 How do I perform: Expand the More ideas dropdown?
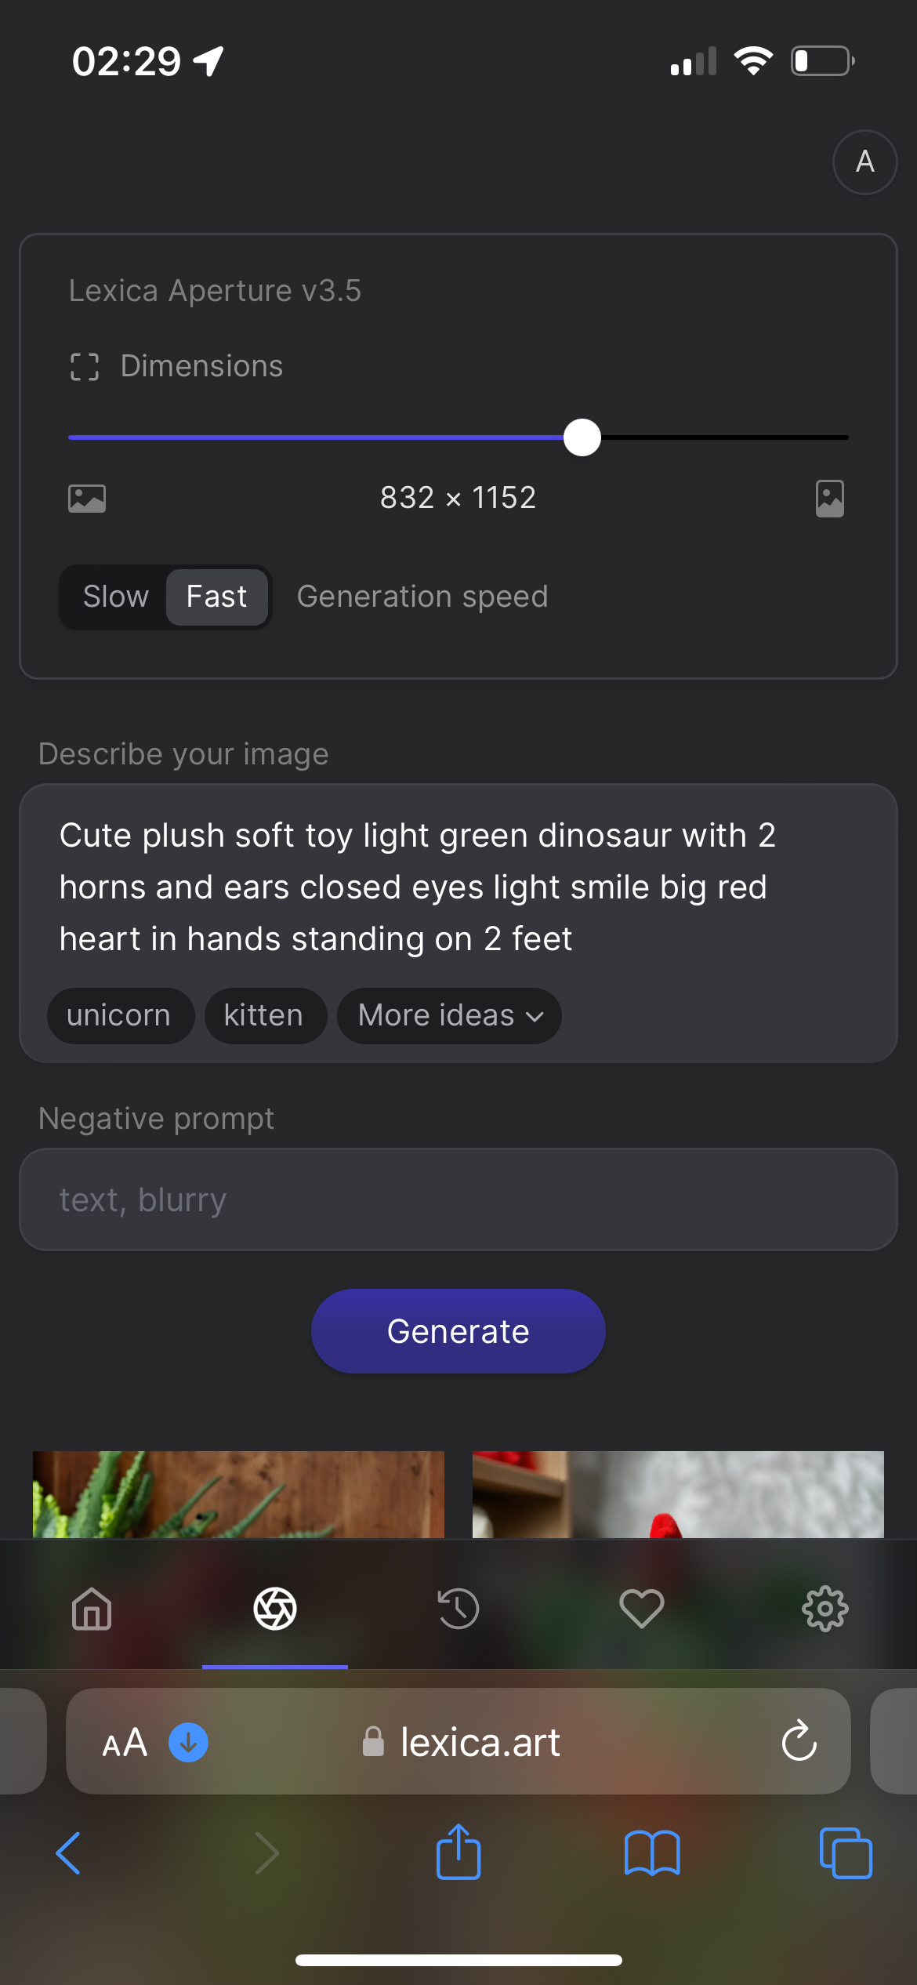click(449, 1016)
